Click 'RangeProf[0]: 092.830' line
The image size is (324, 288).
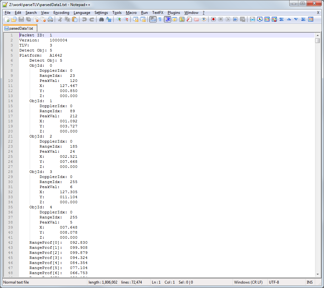tap(58, 242)
